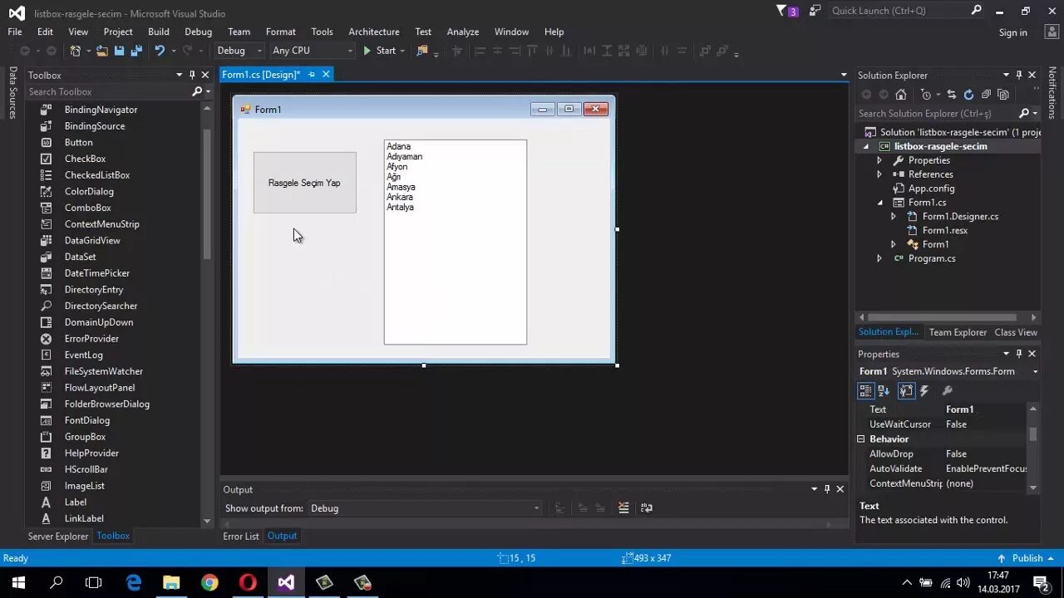Collapse the listbox-rasgele-secim project node
Image resolution: width=1064 pixels, height=598 pixels.
click(865, 146)
